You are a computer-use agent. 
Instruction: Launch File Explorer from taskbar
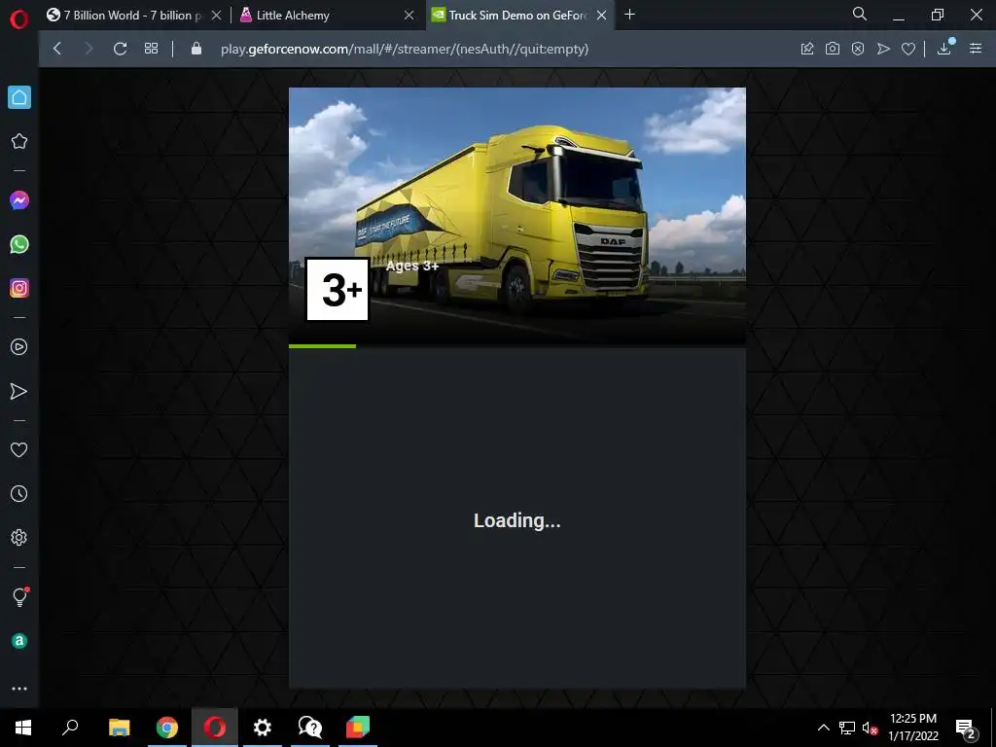120,728
